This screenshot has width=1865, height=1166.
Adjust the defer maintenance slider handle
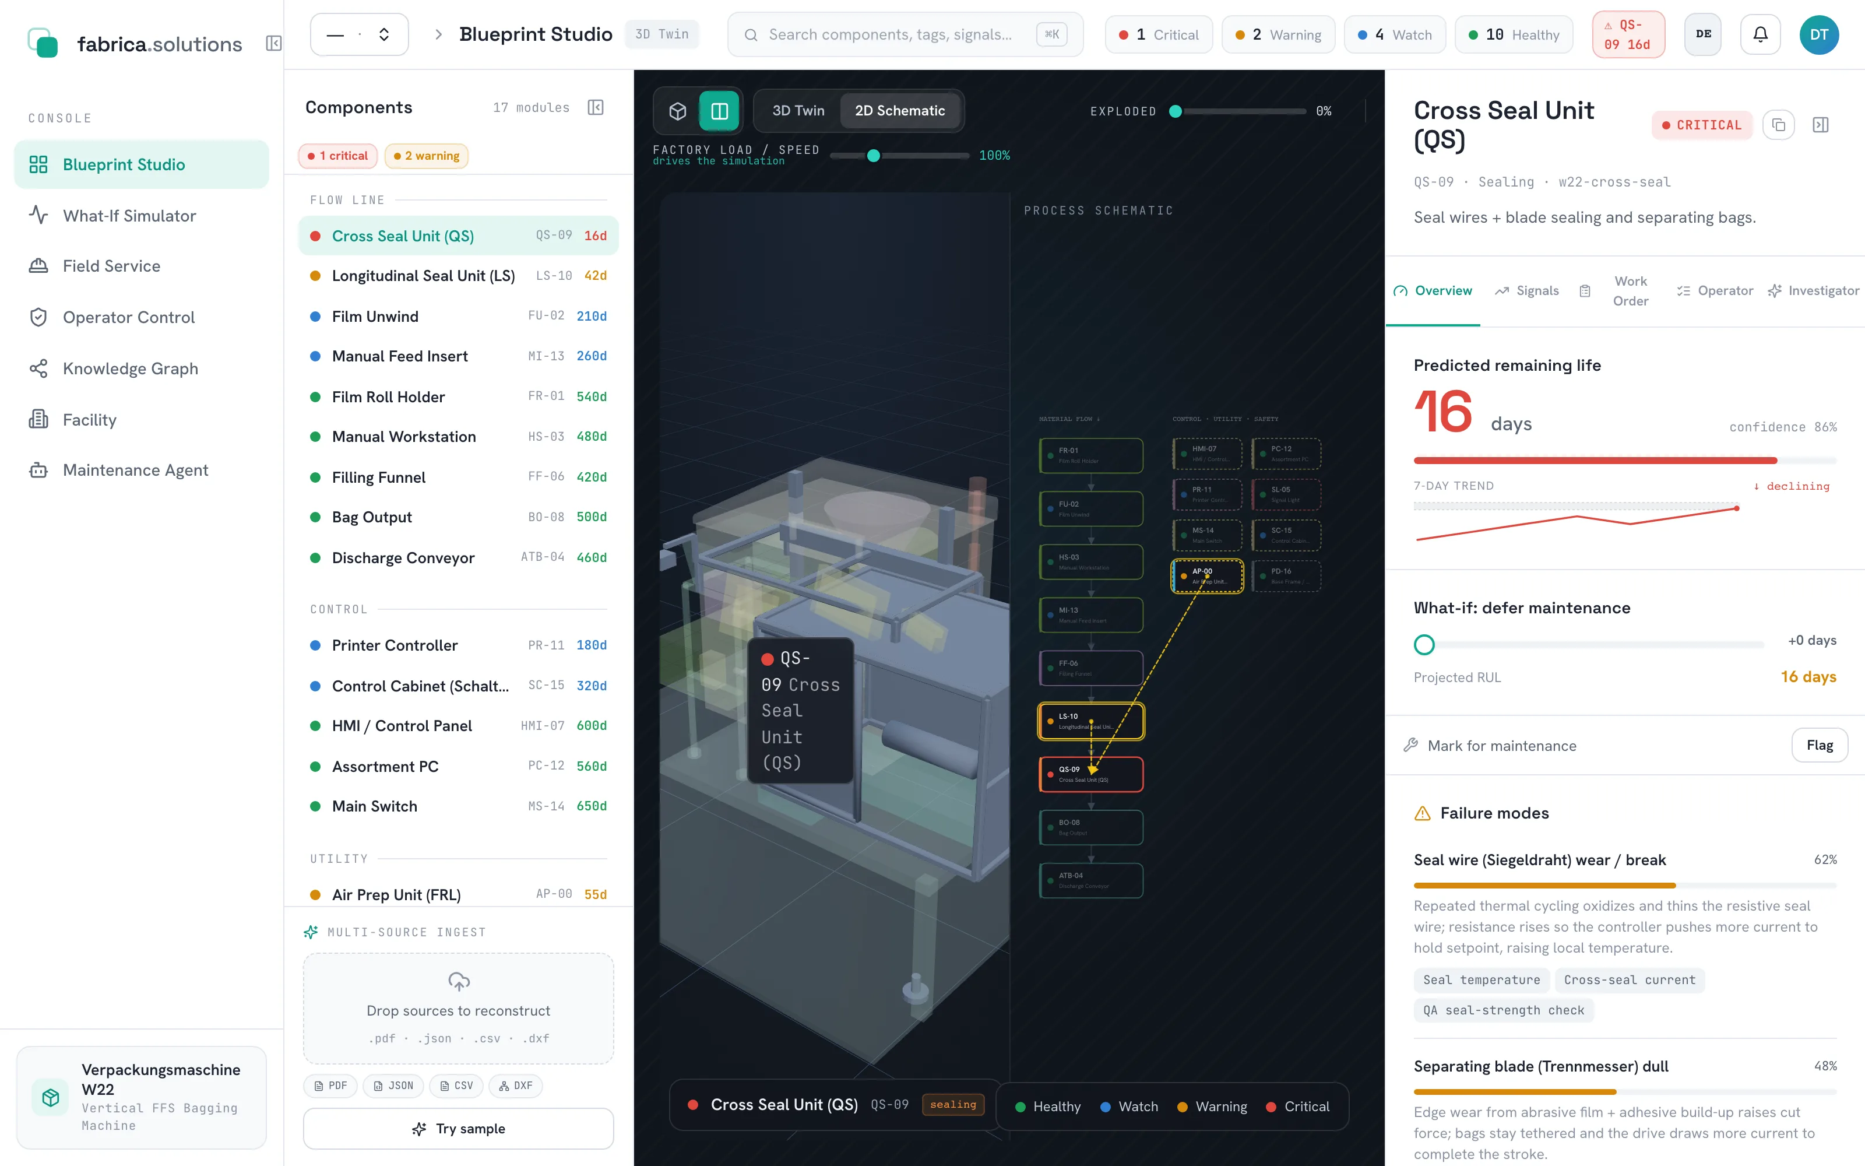pyautogui.click(x=1424, y=645)
